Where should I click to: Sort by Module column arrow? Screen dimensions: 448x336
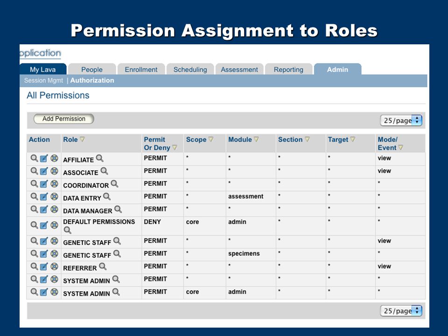(256, 140)
